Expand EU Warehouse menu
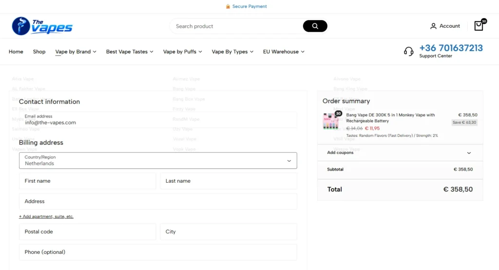 [x=284, y=52]
